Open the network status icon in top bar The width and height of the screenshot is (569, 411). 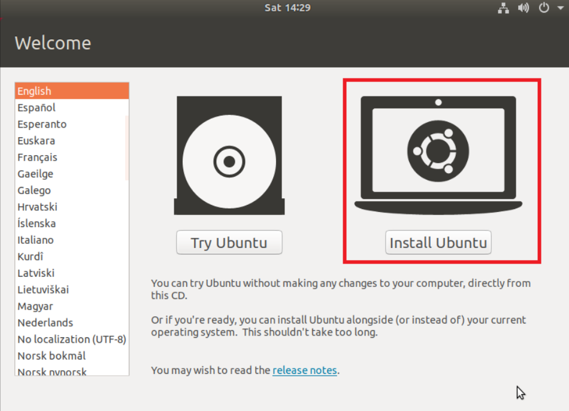(503, 8)
